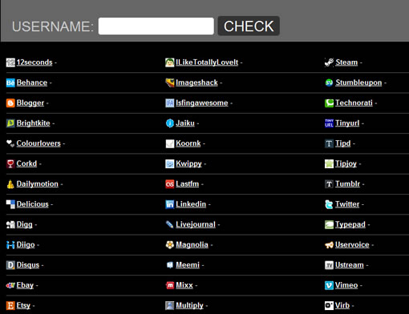Focus the USERNAME input field
409x314 pixels.
pos(156,26)
